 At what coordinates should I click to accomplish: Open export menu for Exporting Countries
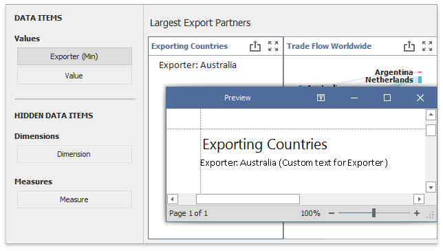pyautogui.click(x=255, y=46)
